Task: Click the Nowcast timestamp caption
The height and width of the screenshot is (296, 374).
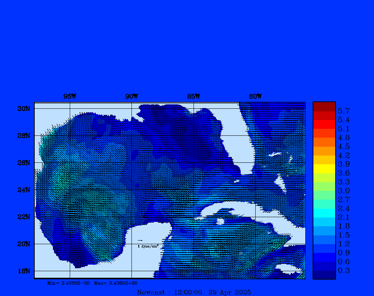Action: (194, 292)
